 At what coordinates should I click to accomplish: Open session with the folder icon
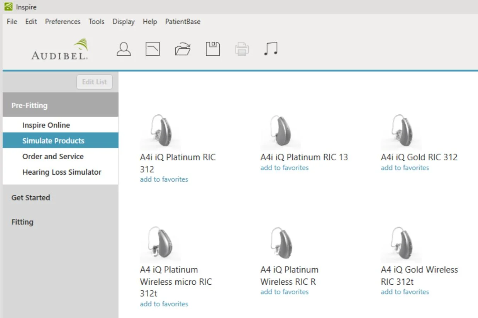[183, 49]
